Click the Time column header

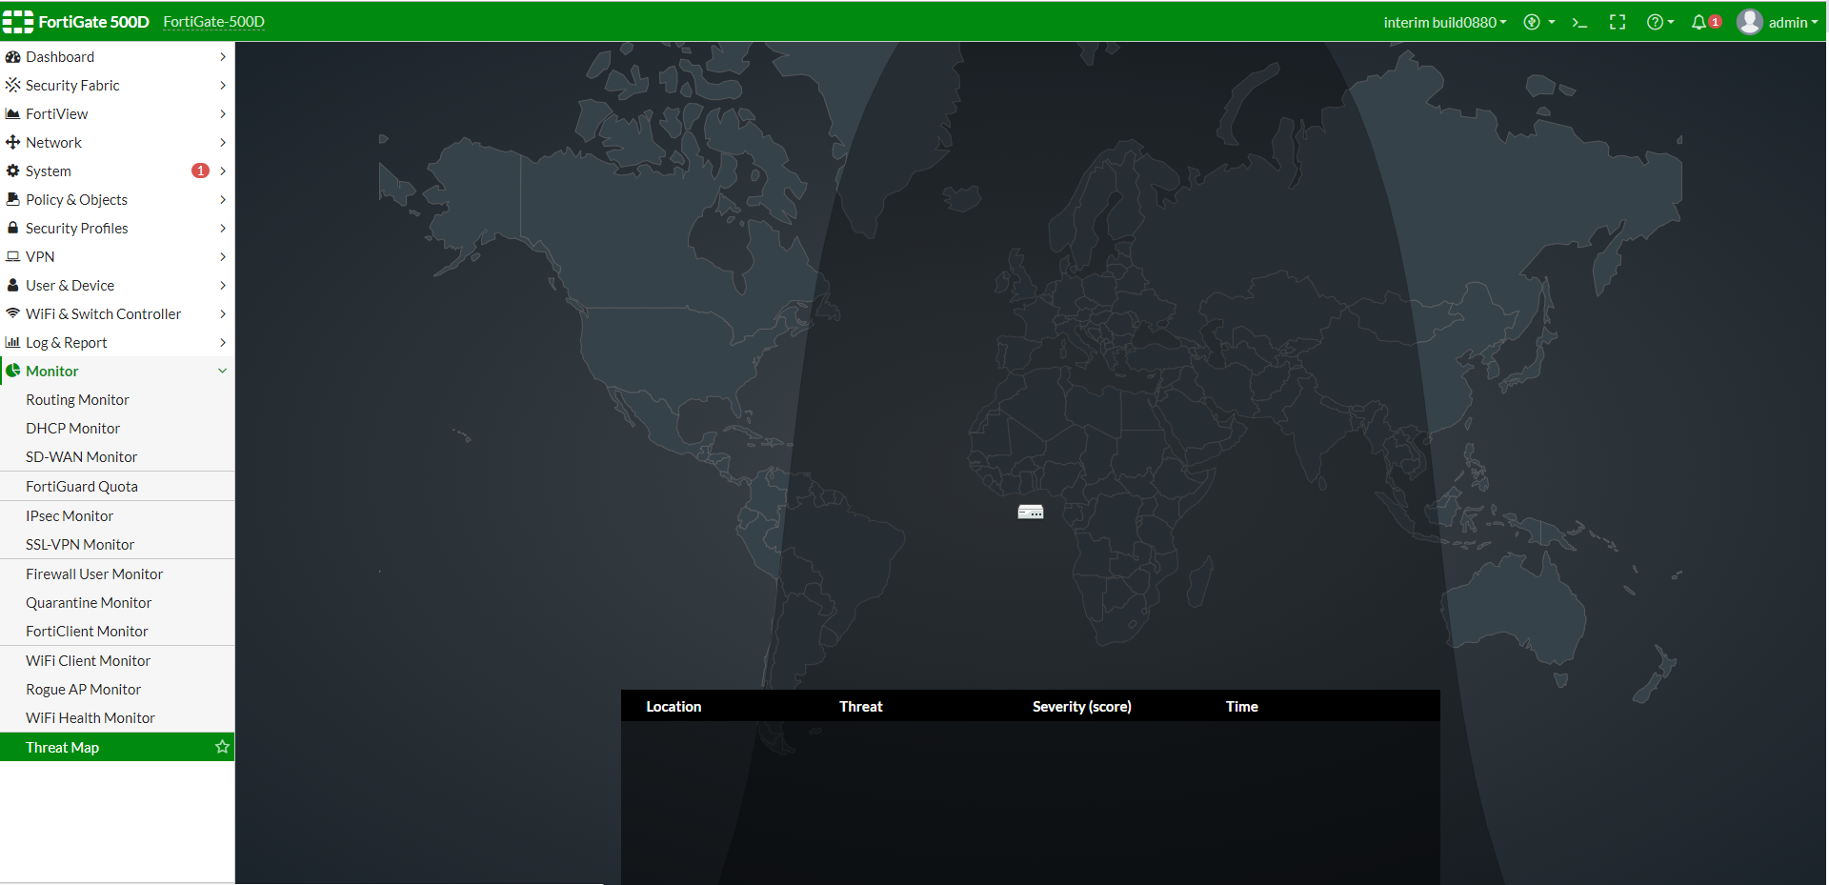1242,707
